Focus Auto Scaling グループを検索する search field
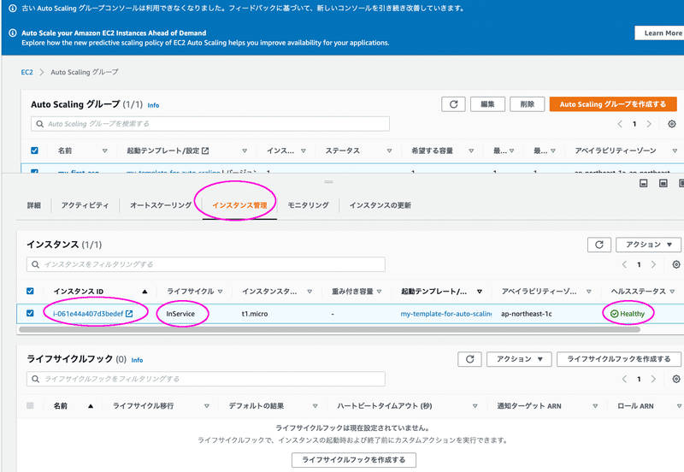 point(209,124)
